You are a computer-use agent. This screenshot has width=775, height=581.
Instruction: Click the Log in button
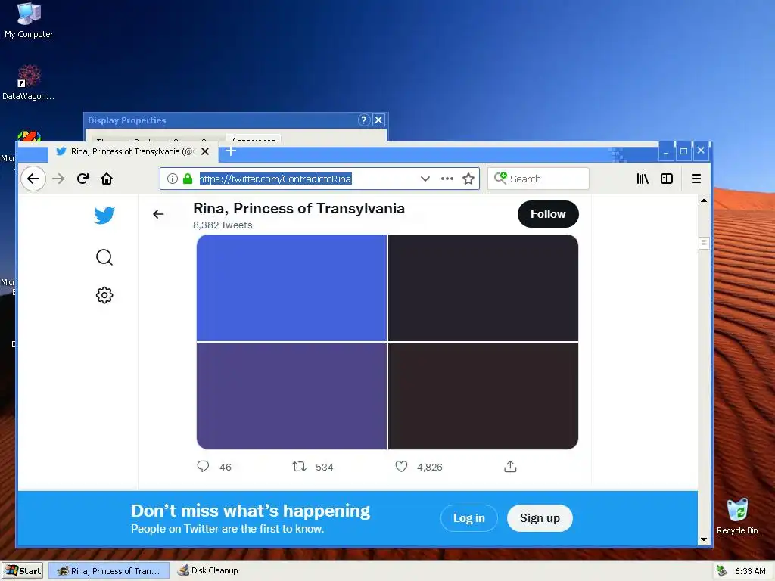tap(469, 517)
